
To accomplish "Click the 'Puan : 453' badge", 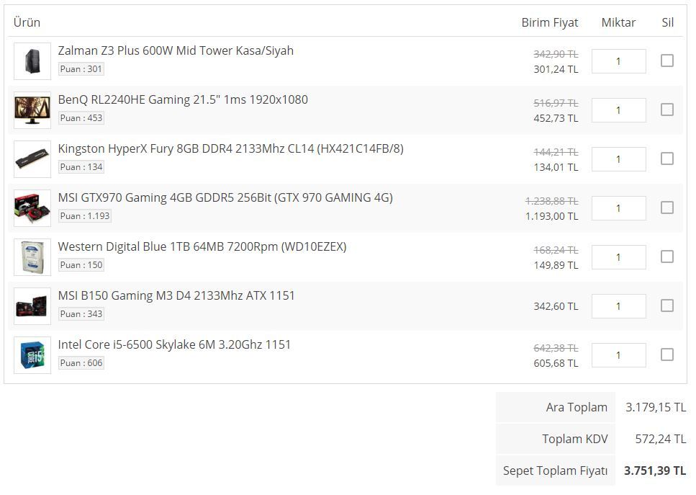I will 81,117.
